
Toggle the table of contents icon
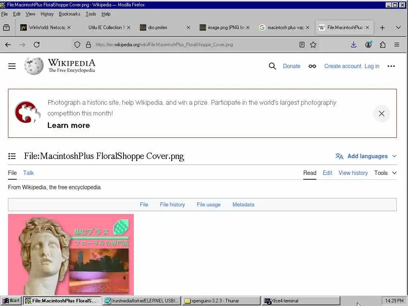click(12, 156)
